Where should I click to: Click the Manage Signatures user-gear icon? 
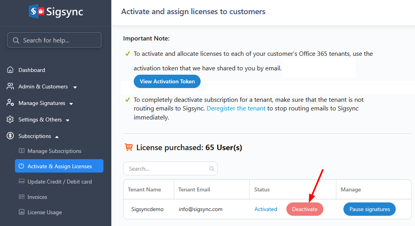pos(10,103)
